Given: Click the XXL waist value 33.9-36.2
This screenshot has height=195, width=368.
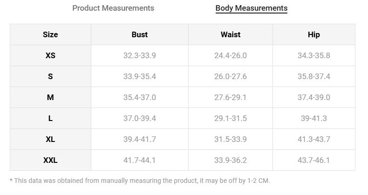Looking at the screenshot, I should (231, 160).
